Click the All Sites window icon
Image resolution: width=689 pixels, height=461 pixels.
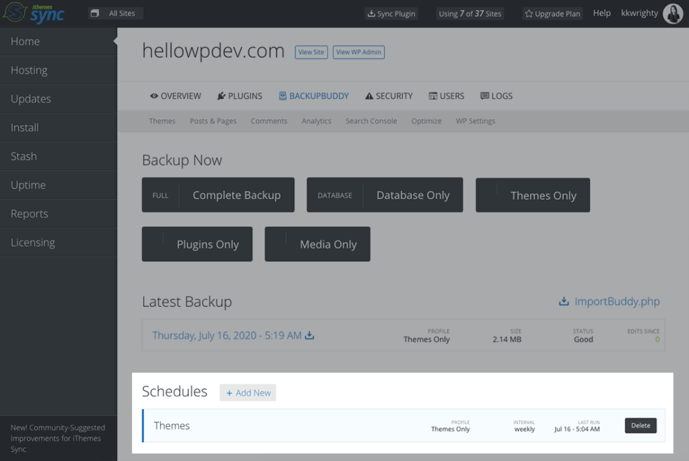pos(94,13)
